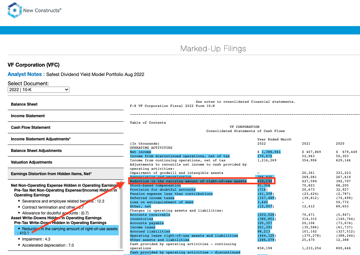Click highlighted 'Stock-based compensation' line

tap(155, 185)
